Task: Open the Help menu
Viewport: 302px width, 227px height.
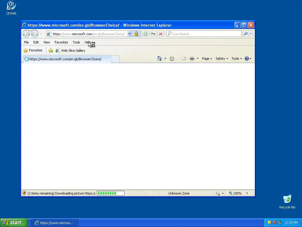Action: (88, 42)
